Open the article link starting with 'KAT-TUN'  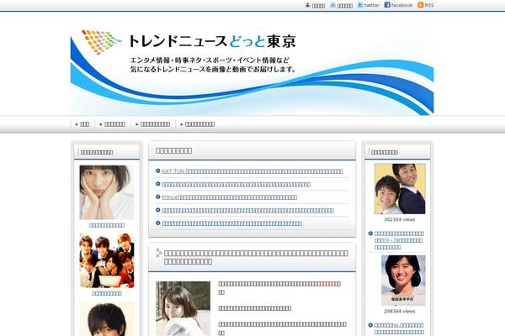tap(252, 171)
